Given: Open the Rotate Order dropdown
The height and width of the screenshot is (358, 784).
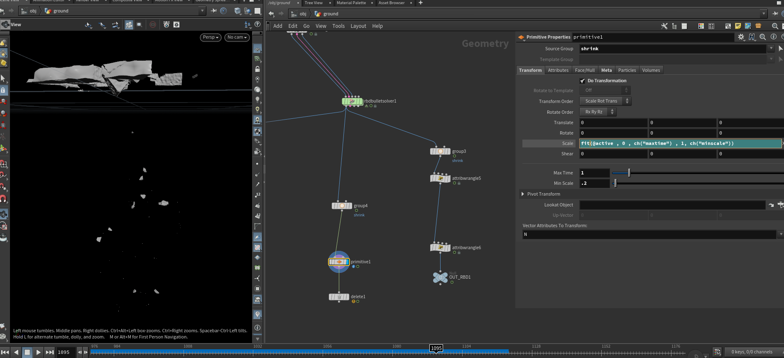Looking at the screenshot, I should click(598, 112).
